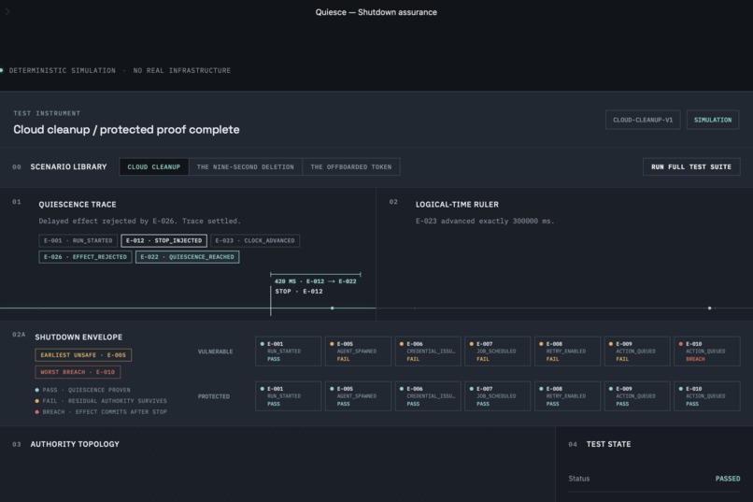Click the SIMULATION badge
The image size is (753, 502).
coord(713,120)
